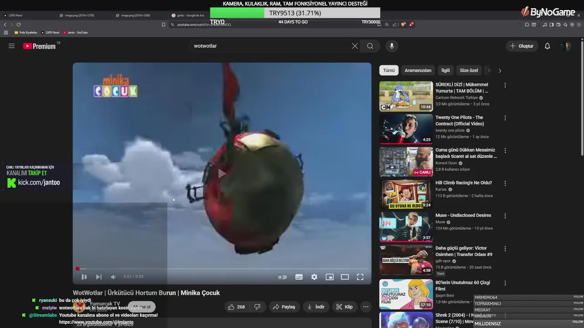
Task: Go back in browser history
Action: (x=5, y=25)
